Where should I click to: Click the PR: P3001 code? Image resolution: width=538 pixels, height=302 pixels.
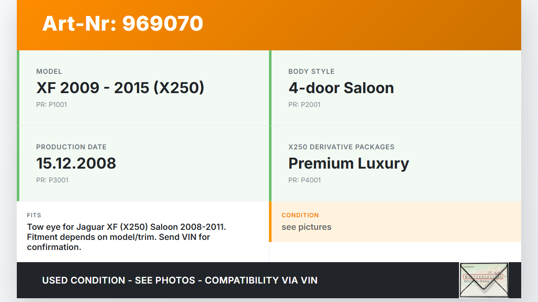point(52,180)
